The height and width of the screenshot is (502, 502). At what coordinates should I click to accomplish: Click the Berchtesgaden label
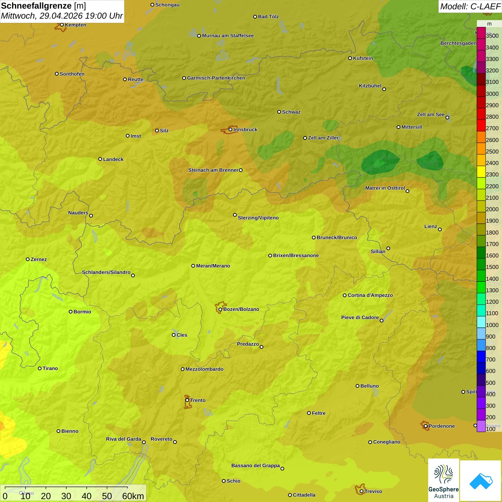[458, 43]
